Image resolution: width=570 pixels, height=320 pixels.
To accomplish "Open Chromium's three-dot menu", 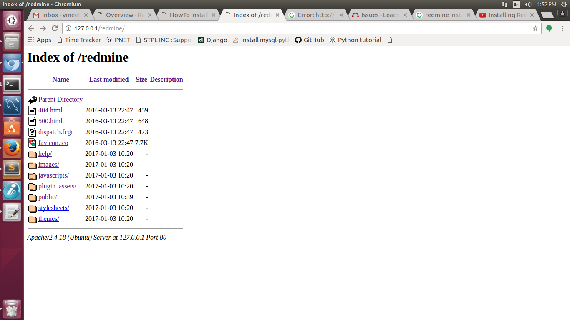I will (562, 28).
